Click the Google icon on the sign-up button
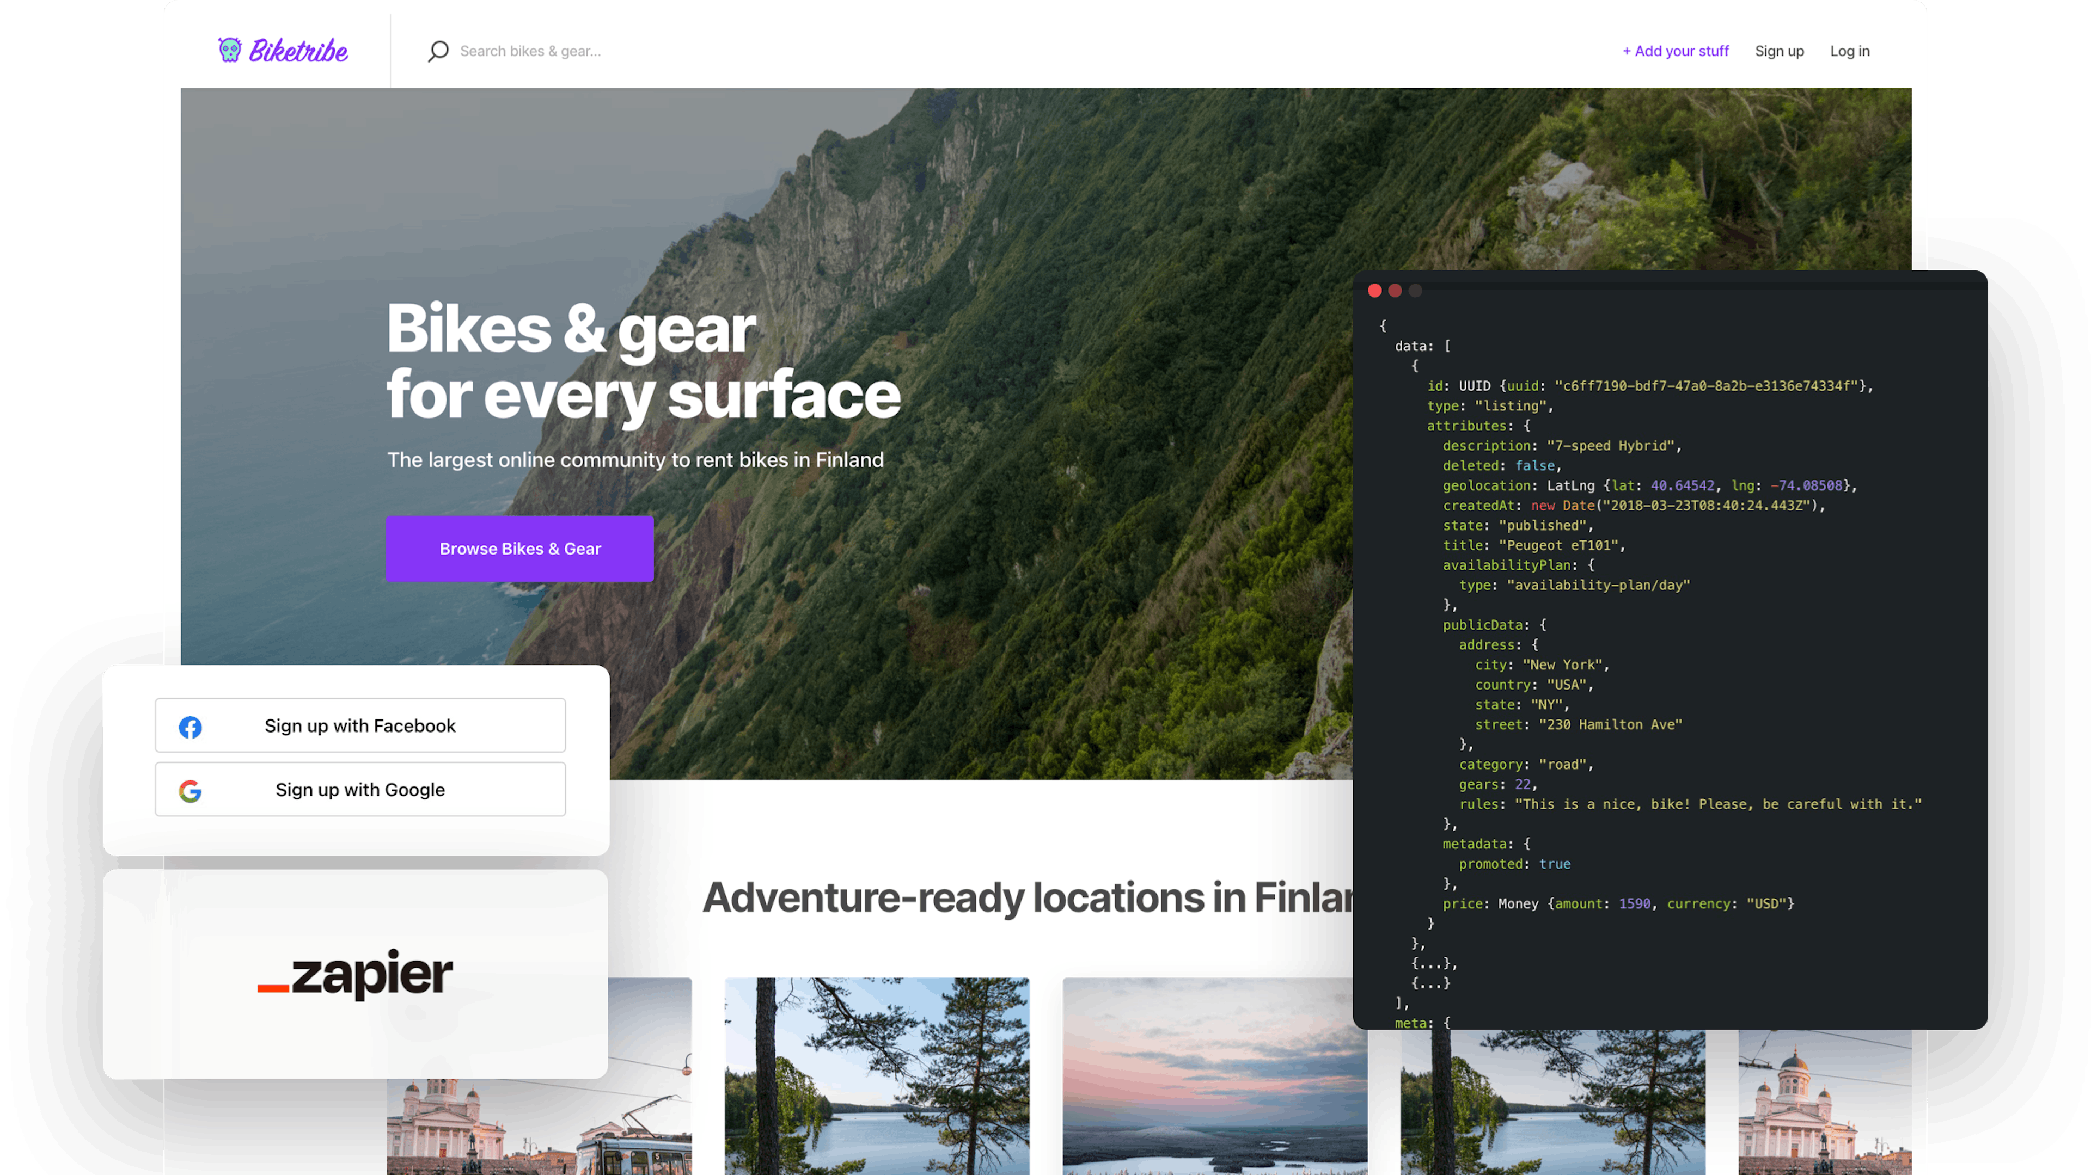The image size is (2091, 1175). (191, 789)
